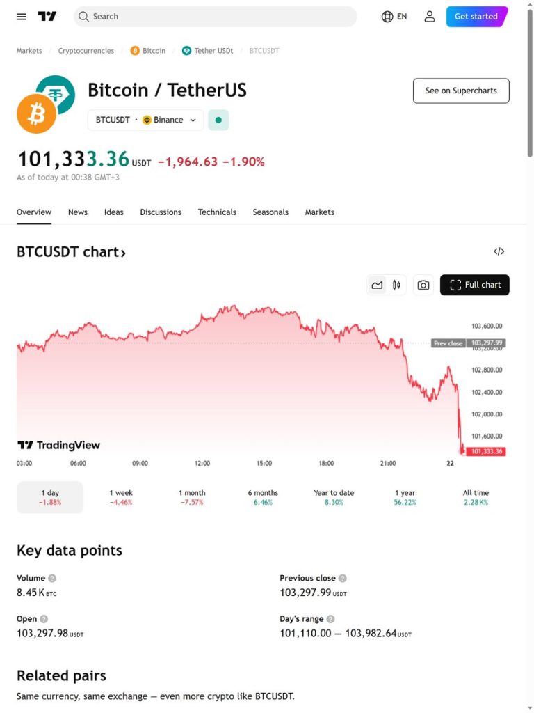The image size is (534, 713).
Task: Expand the BTCUSDT chart heading arrow
Action: pos(122,252)
